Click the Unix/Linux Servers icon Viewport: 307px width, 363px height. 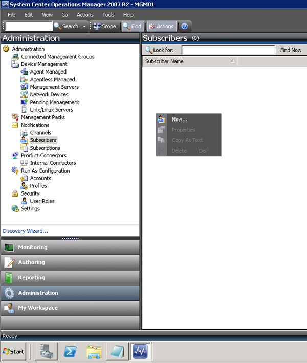coord(24,109)
